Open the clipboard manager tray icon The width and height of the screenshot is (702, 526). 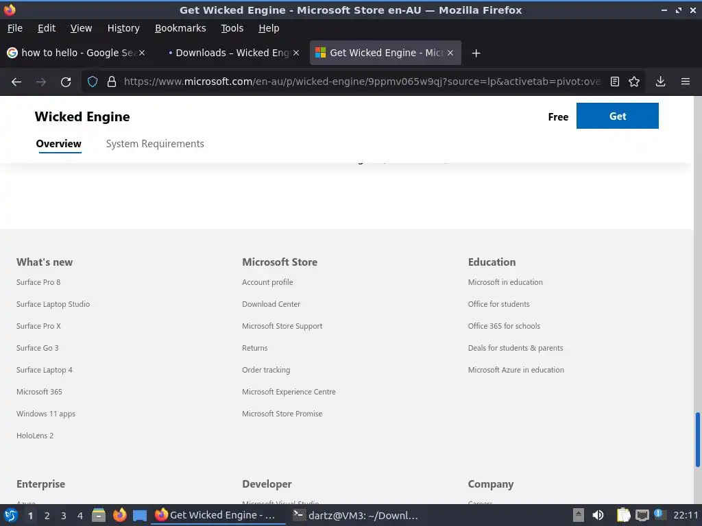coord(623,515)
